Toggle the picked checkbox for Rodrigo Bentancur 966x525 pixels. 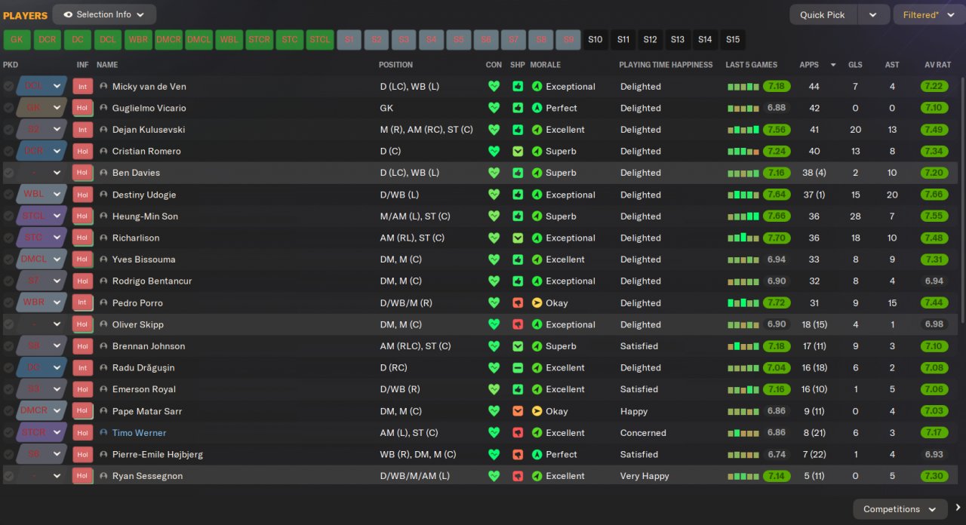[8, 281]
